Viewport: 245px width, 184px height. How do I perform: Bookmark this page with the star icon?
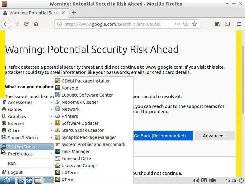coord(194,24)
